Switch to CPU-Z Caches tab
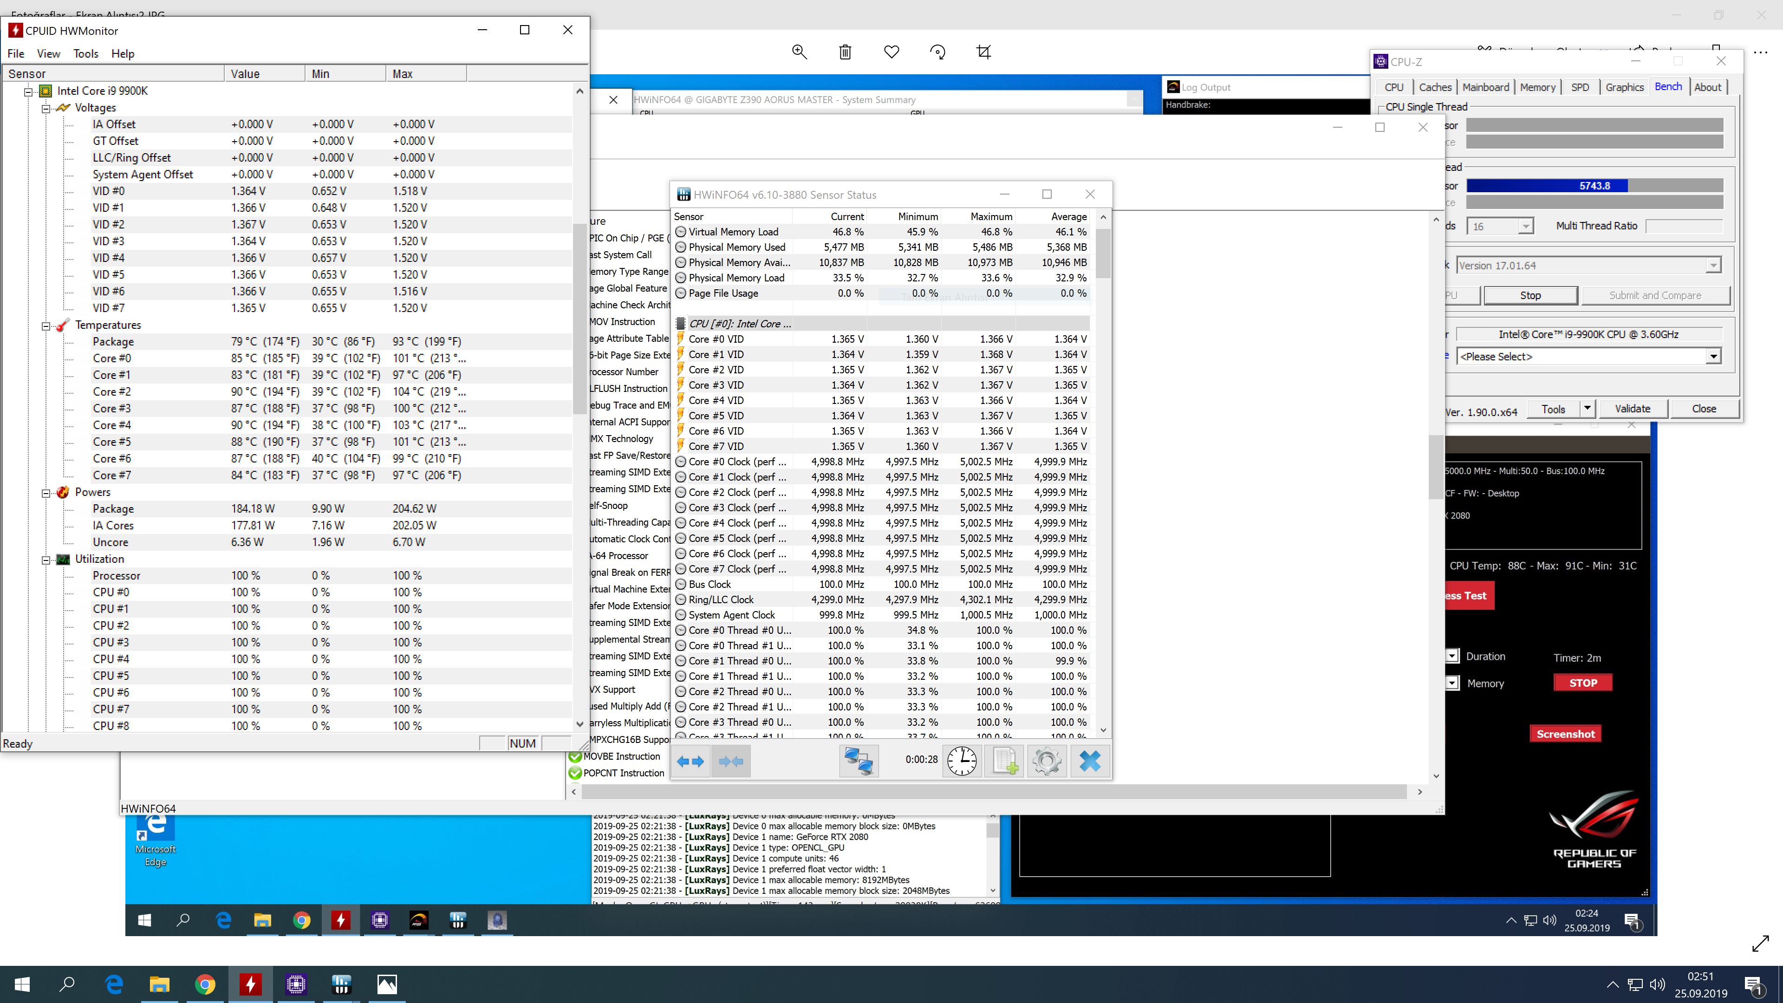This screenshot has width=1783, height=1003. point(1435,87)
